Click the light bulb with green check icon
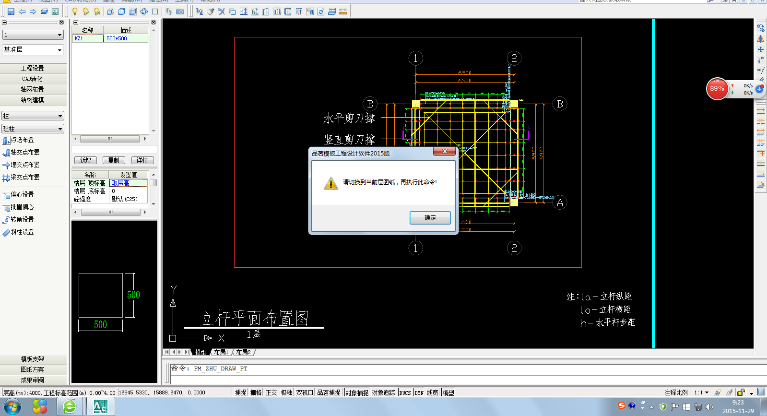The height and width of the screenshot is (416, 767). pos(86,12)
